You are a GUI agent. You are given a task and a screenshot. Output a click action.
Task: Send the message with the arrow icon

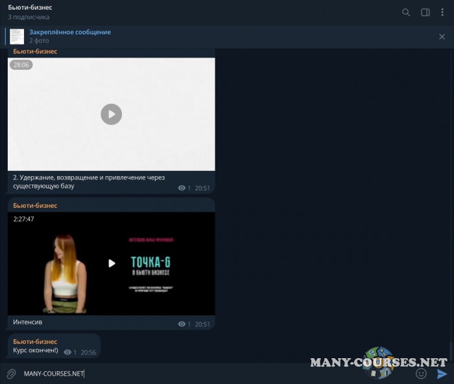pyautogui.click(x=442, y=374)
